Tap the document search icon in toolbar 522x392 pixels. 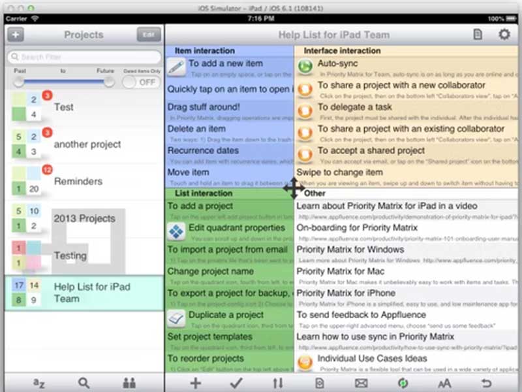point(319,383)
